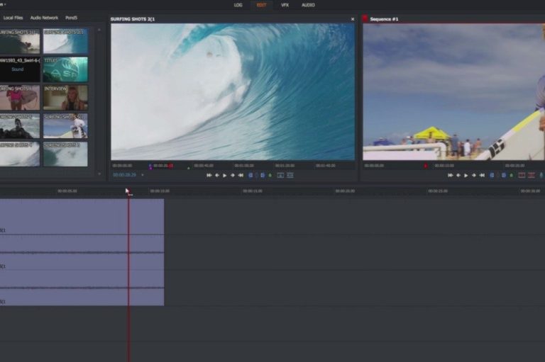Click the Delete section icon in Sequence viewer
This screenshot has height=362, width=545.
532,175
